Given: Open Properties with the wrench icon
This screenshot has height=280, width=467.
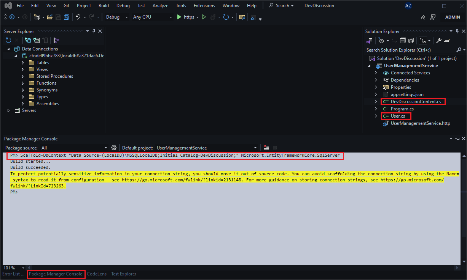Looking at the screenshot, I should (x=438, y=41).
